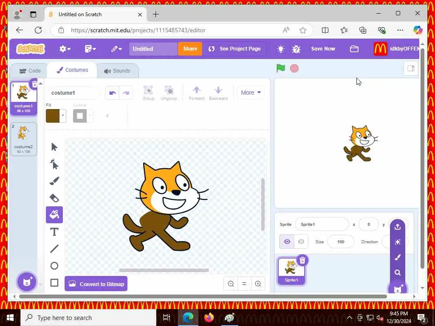Hide the sprite with crossed-eye button
This screenshot has width=435, height=326.
coord(301,242)
